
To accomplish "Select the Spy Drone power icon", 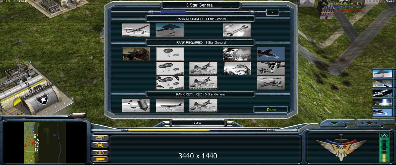I will click(x=136, y=30).
